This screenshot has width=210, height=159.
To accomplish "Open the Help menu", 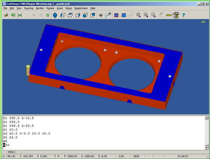I will [93, 8].
